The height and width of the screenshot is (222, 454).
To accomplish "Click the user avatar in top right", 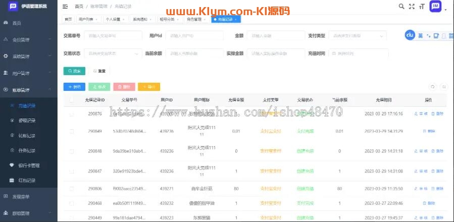I will pyautogui.click(x=435, y=7).
